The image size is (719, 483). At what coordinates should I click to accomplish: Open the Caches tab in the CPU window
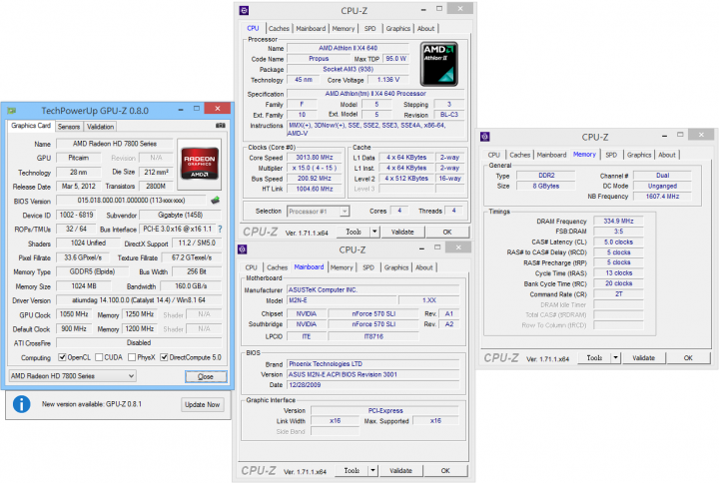pos(279,28)
